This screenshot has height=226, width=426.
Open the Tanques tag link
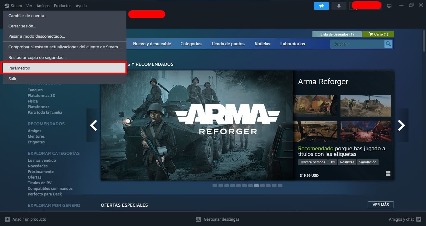coord(35,90)
